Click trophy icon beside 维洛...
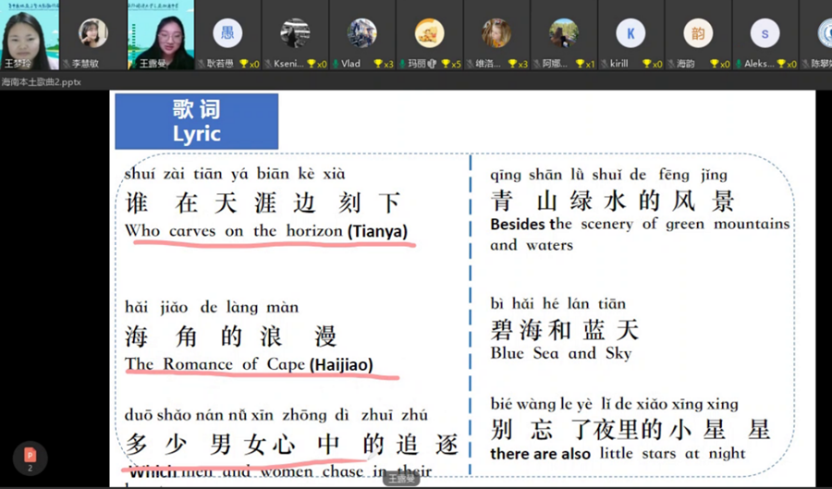 [x=512, y=64]
